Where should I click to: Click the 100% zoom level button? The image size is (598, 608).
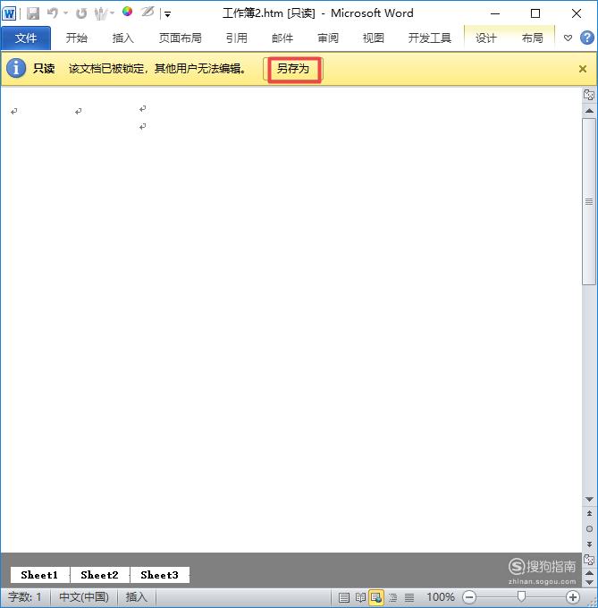click(x=441, y=597)
